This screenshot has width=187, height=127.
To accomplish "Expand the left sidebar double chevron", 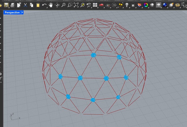I will click(1, 82).
